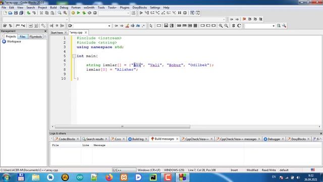Click the Zoom out magnifier icon
This screenshot has width=323, height=182.
(x=226, y=26)
